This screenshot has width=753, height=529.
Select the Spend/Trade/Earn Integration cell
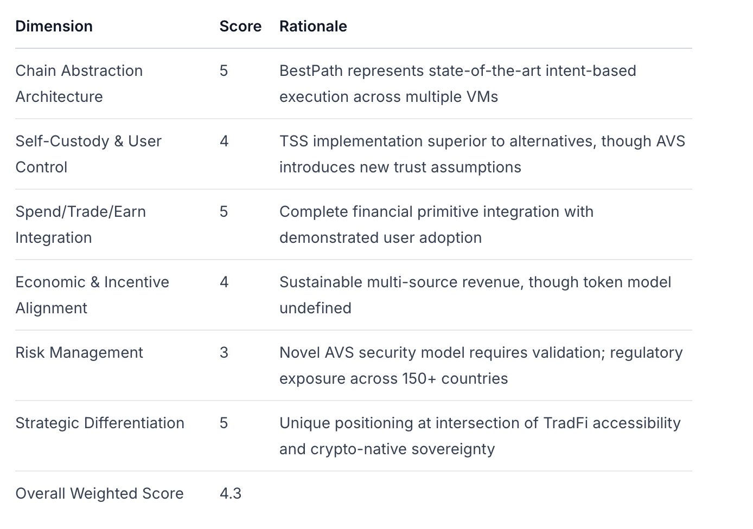80,224
